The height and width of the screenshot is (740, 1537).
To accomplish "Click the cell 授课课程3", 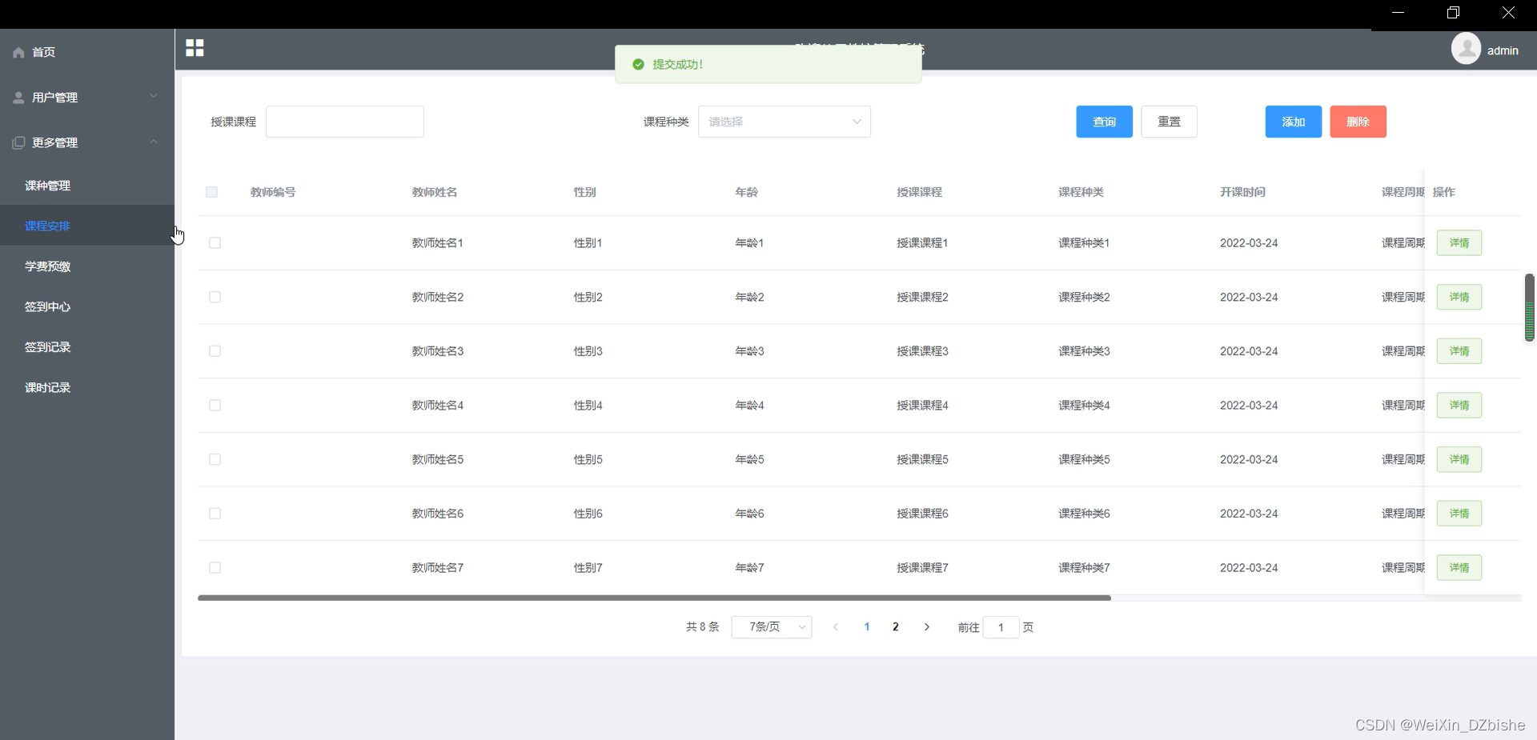I will click(922, 351).
